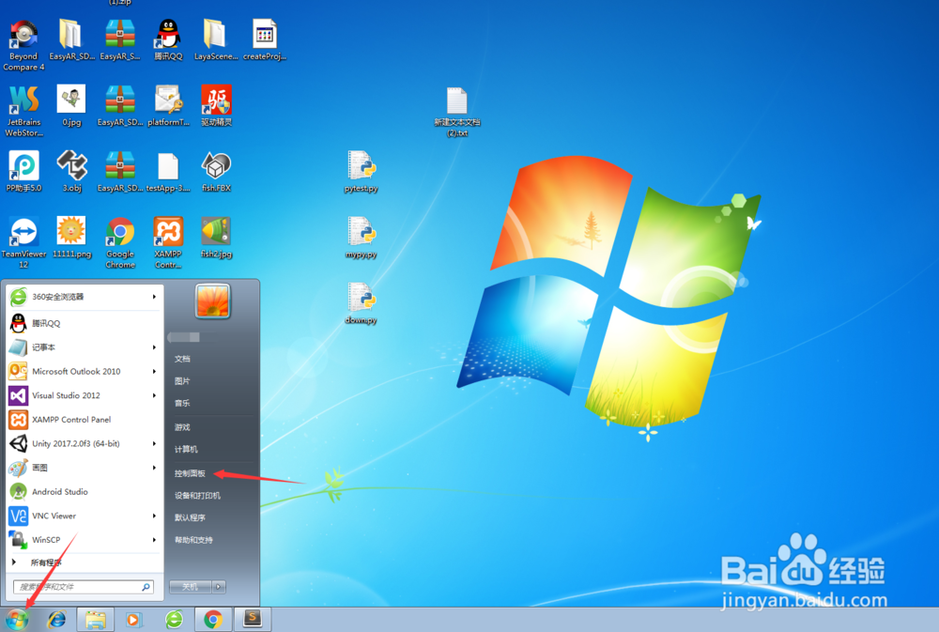Open Internet Explorer from the taskbar

click(x=57, y=620)
